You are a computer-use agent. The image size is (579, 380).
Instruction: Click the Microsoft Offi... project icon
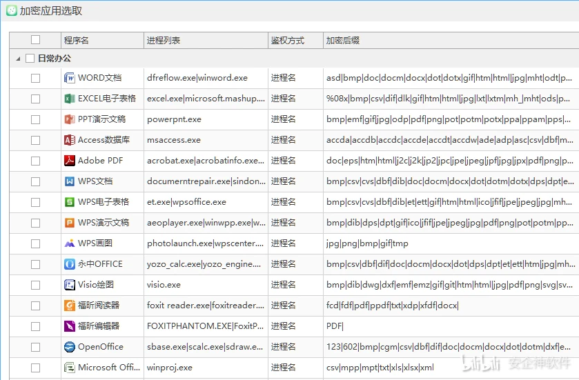70,368
